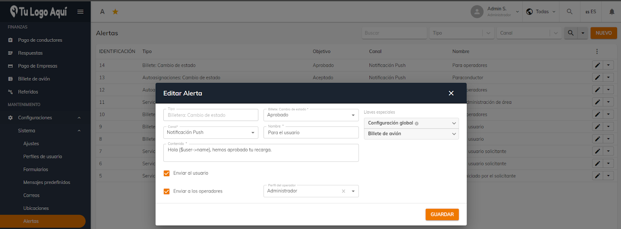Edit alert row 14 with pencil icon

pyautogui.click(x=597, y=65)
